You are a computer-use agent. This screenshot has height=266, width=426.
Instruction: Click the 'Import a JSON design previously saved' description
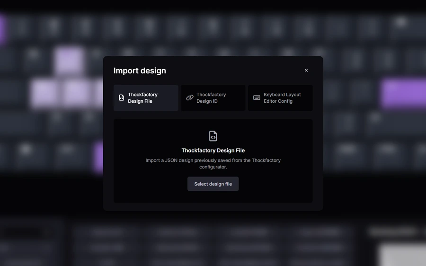coord(213,164)
